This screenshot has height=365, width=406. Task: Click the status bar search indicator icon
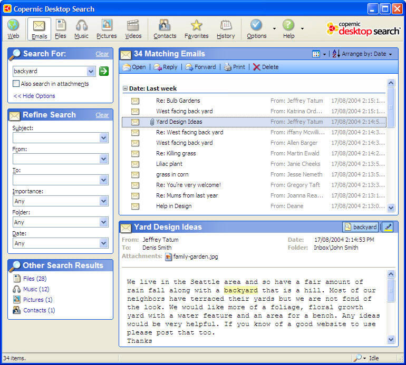[357, 358]
